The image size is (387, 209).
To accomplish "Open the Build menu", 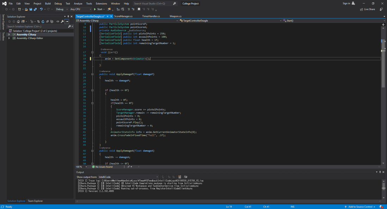I will point(48,4).
